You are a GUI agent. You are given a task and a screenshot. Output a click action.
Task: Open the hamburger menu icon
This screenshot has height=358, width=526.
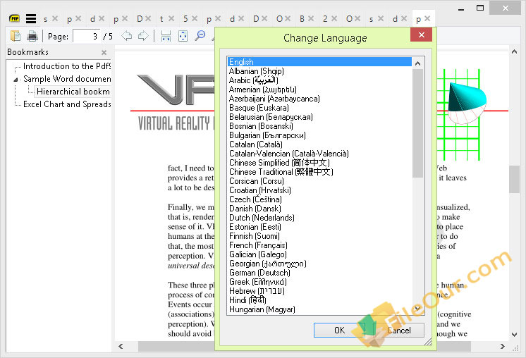31,19
